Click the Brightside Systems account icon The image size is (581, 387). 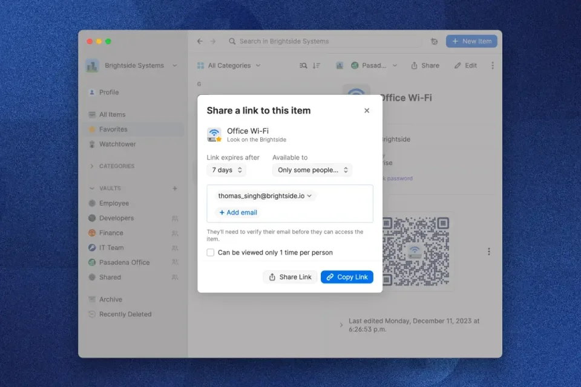pyautogui.click(x=92, y=65)
